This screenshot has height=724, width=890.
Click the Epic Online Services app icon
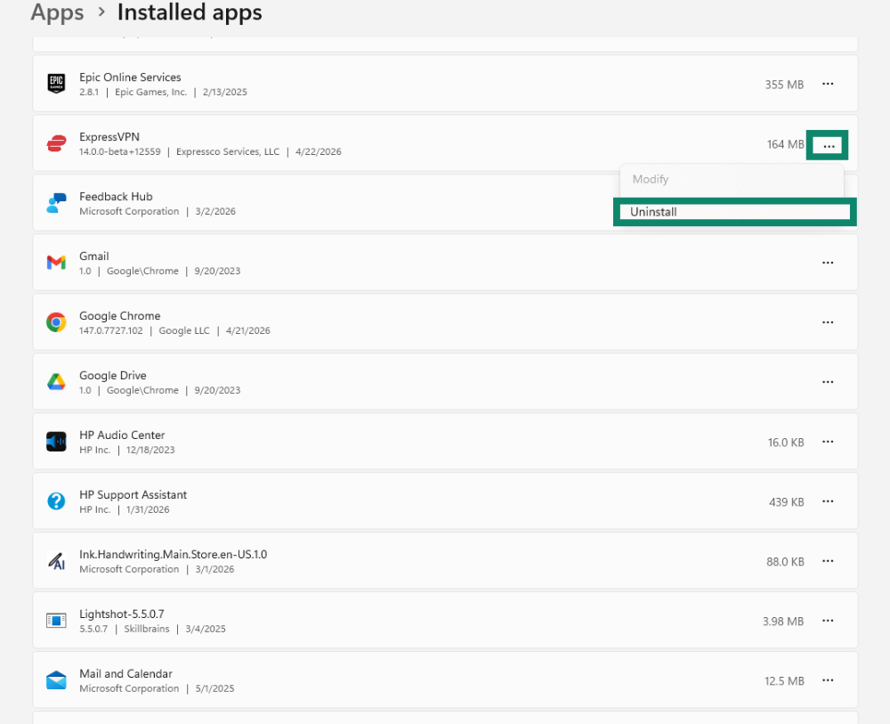[56, 84]
